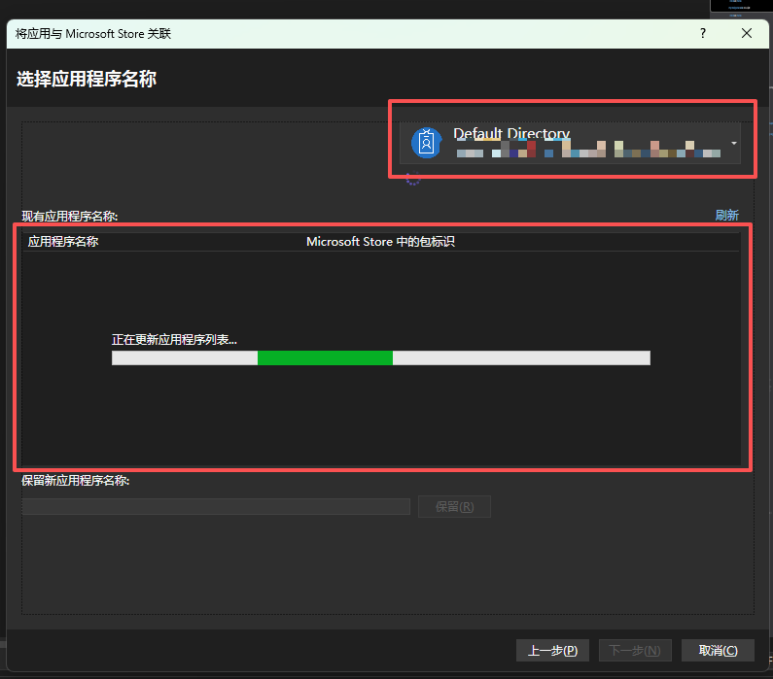Expand the Default Directory account dropdown arrow
The image size is (773, 679).
click(733, 144)
